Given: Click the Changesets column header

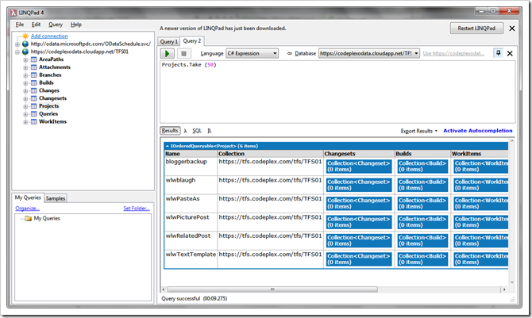Looking at the screenshot, I should tap(359, 154).
